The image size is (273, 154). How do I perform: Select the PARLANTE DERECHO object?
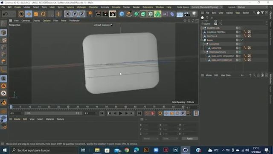click(x=222, y=60)
